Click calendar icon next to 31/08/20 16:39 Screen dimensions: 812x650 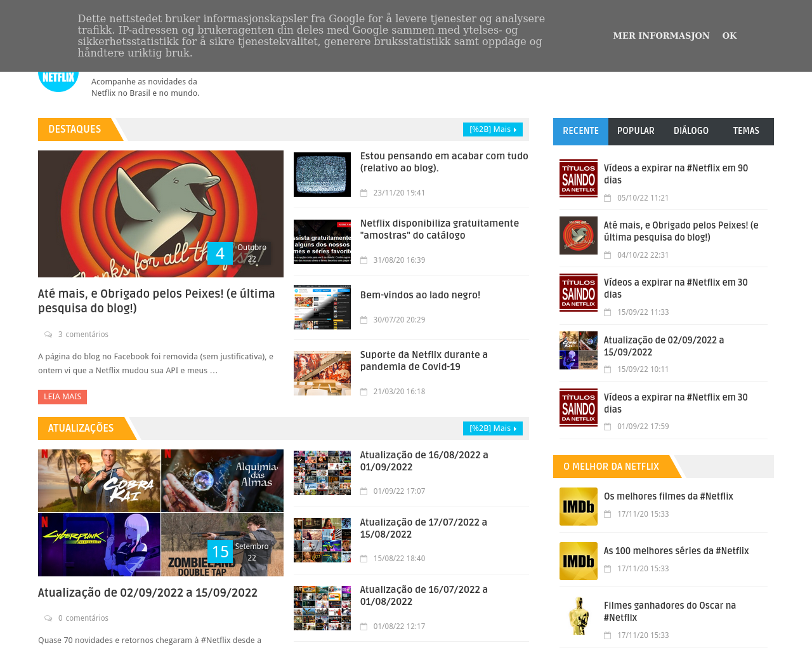click(364, 260)
